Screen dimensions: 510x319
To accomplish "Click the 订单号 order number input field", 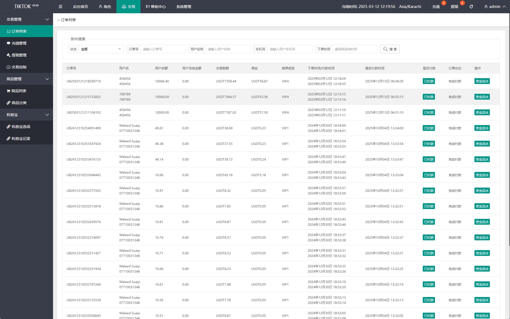I will pyautogui.click(x=163, y=49).
